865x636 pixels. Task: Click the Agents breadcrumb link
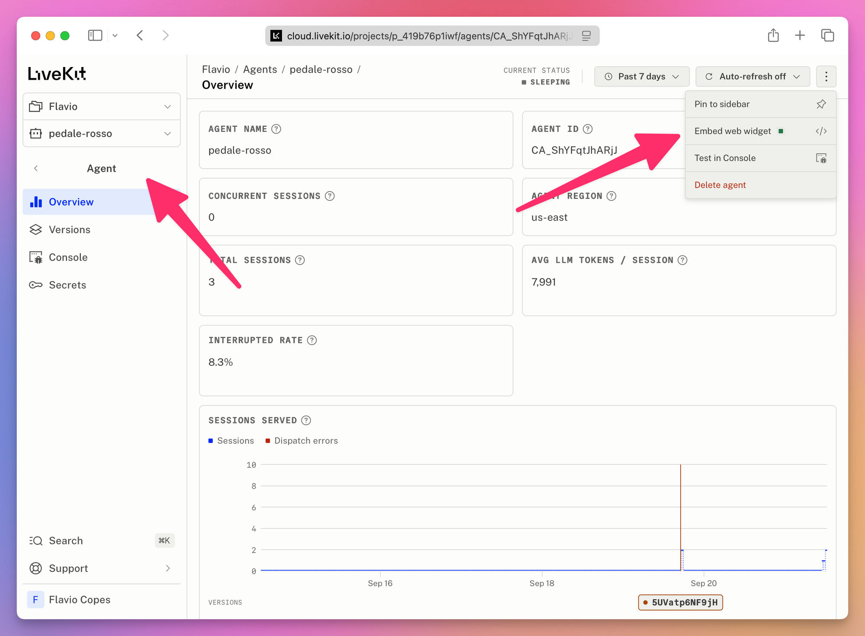(260, 70)
